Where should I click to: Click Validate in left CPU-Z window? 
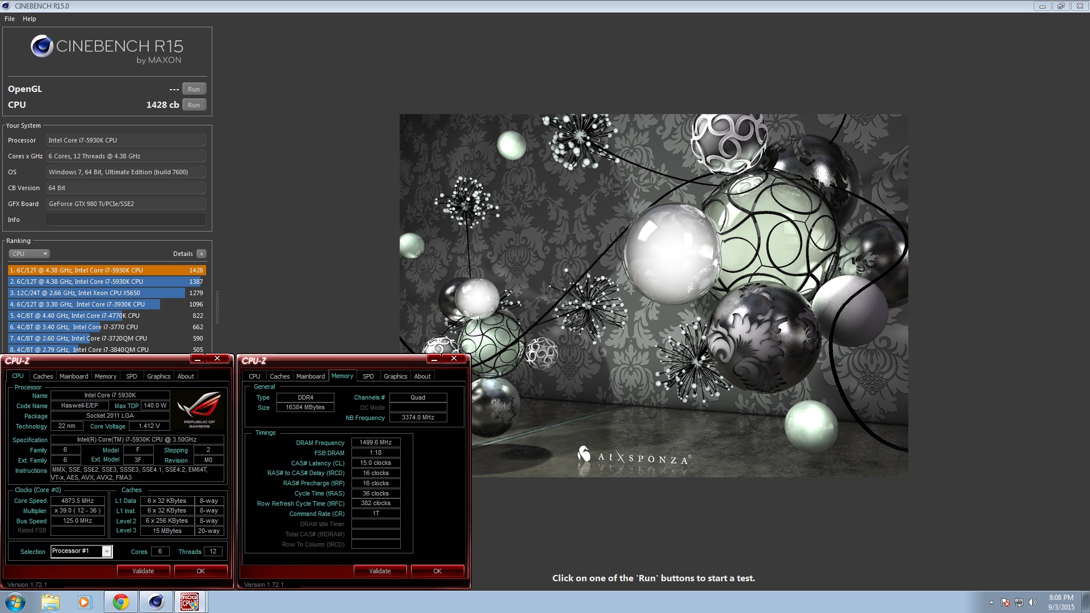[x=143, y=571]
